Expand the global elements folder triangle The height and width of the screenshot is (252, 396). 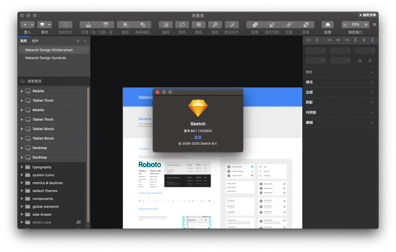coord(22,206)
